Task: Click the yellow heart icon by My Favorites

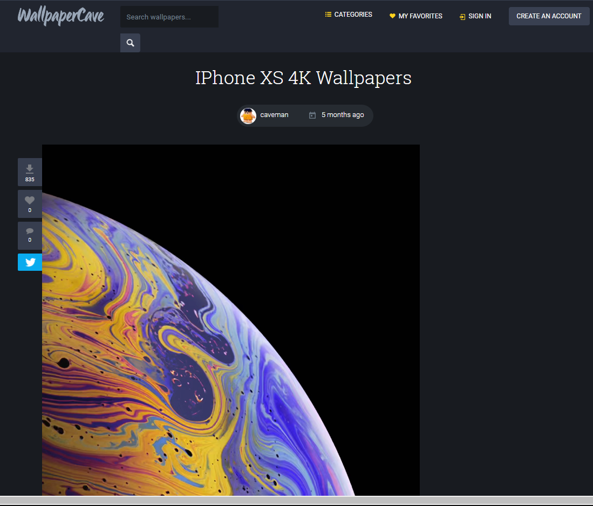Action: pos(392,16)
